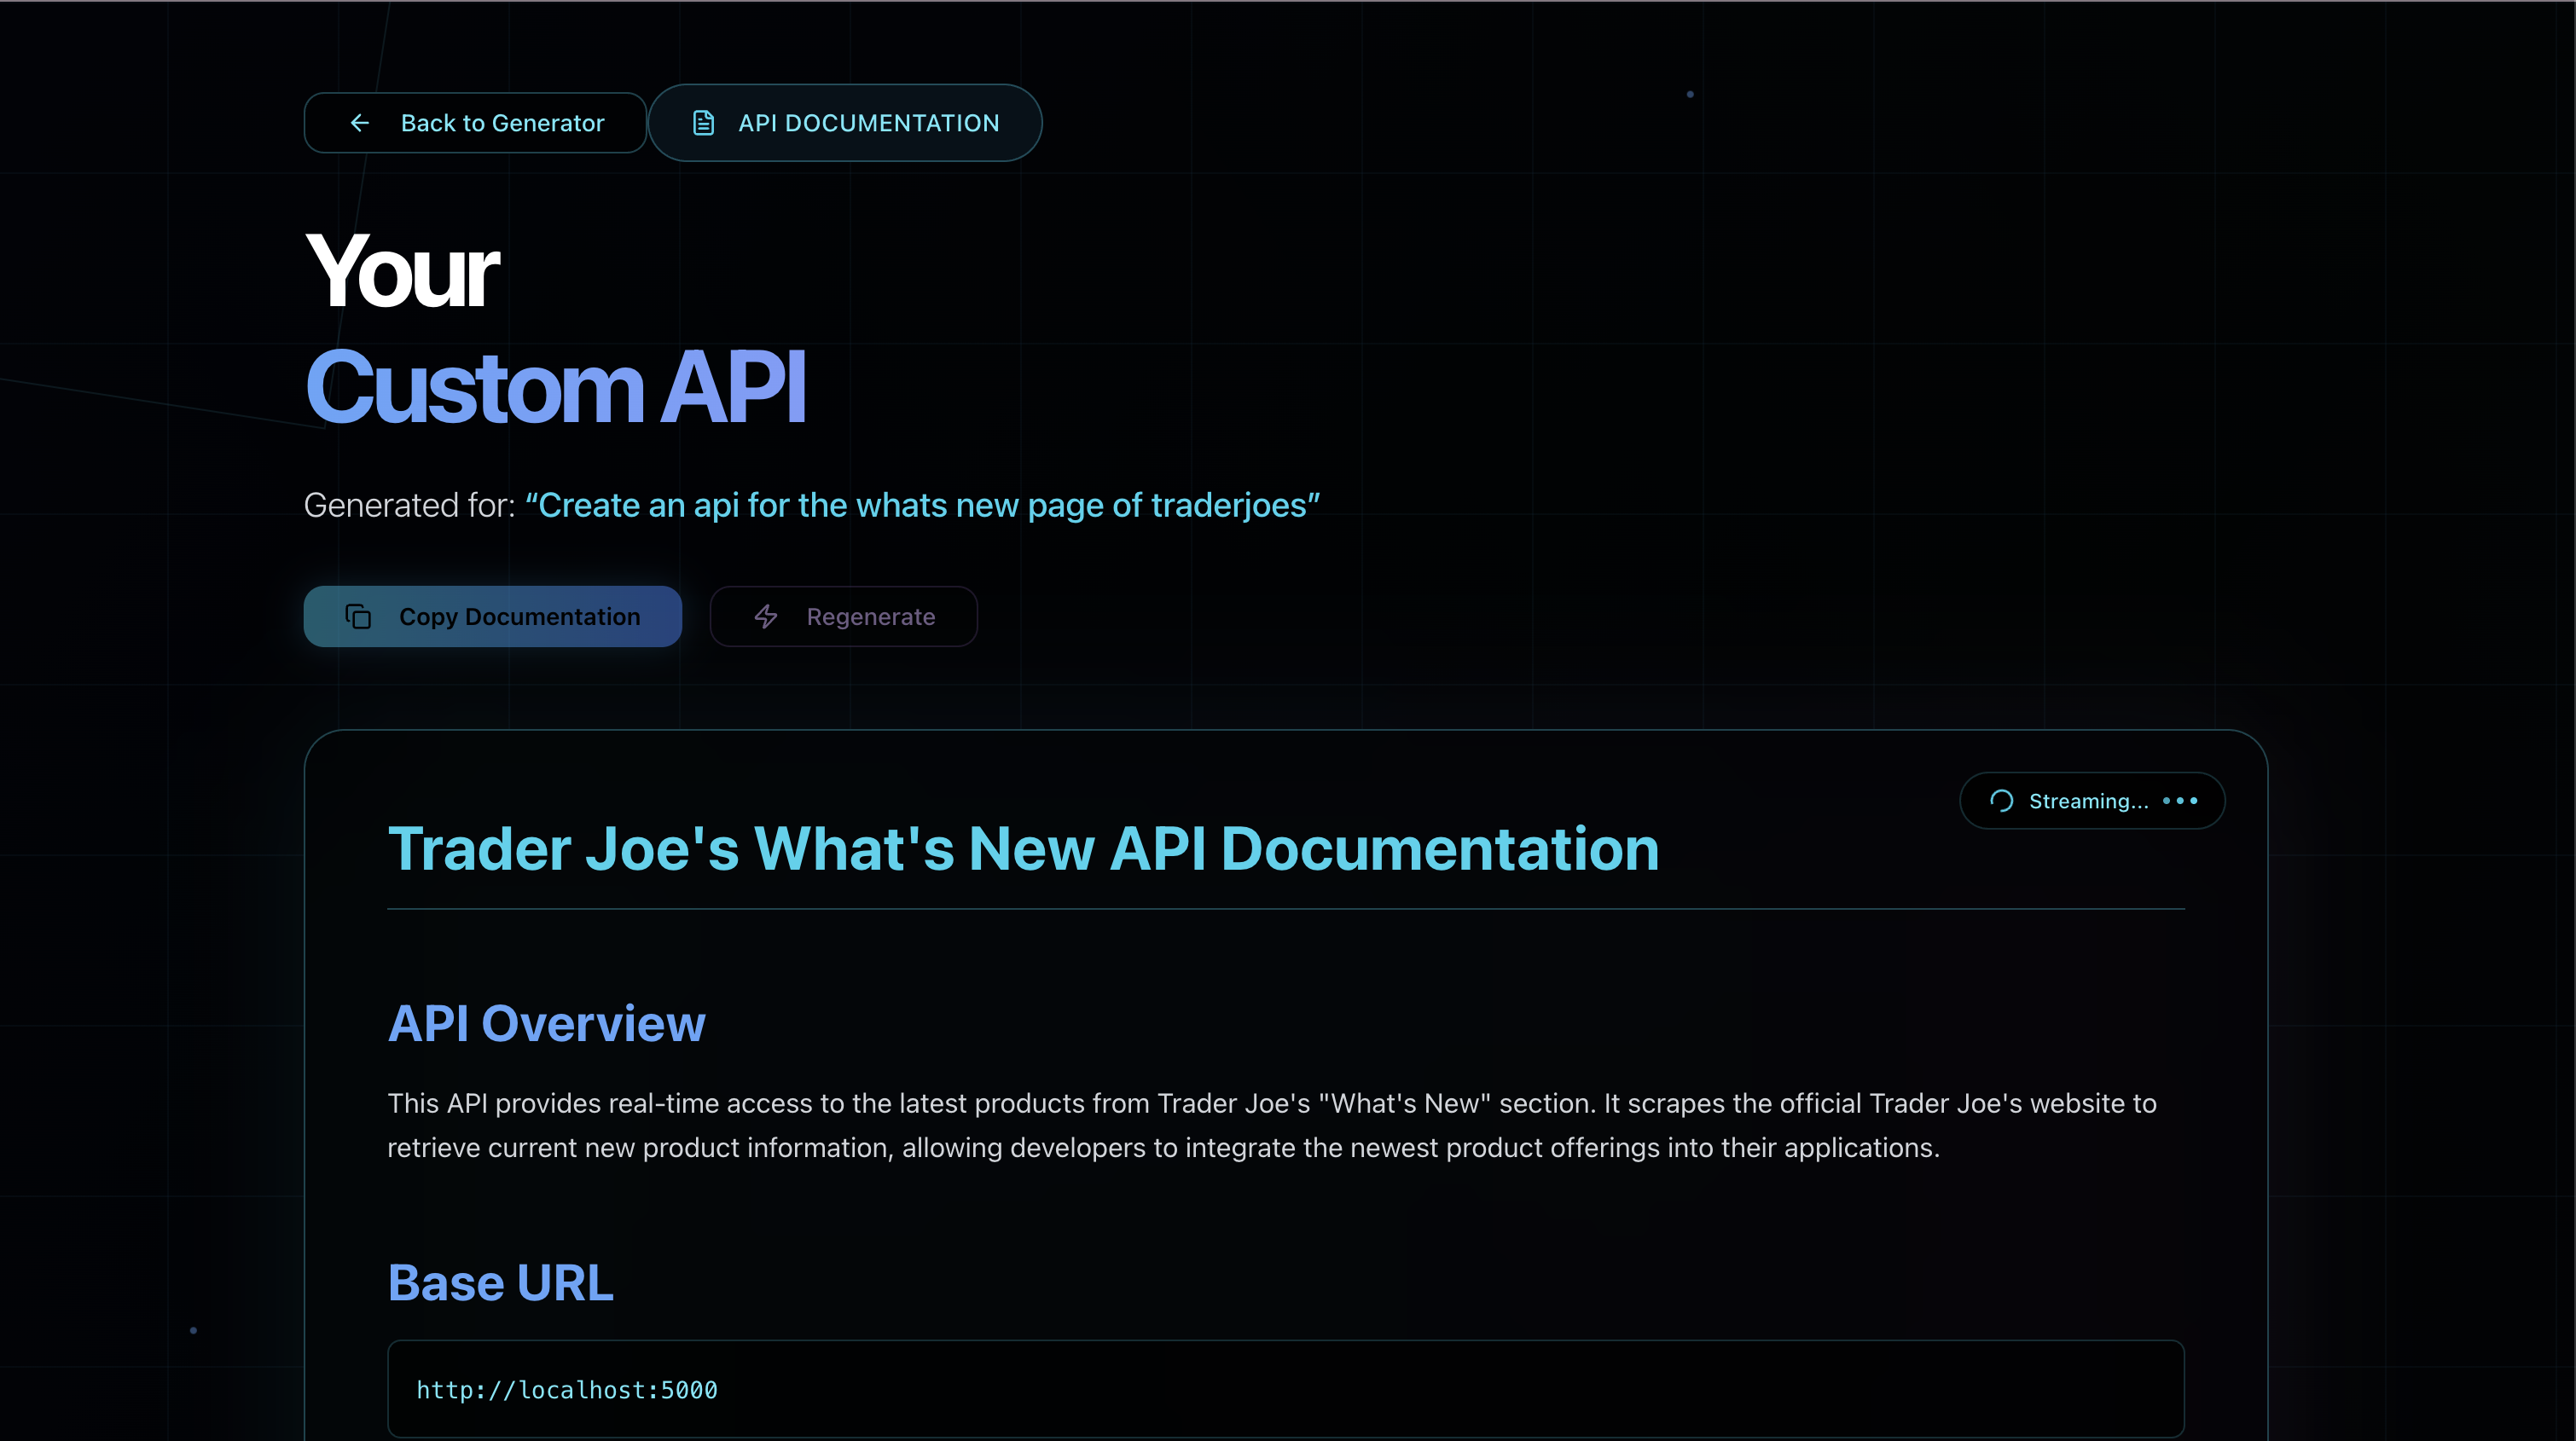Click the white "Your" title text
2576x1441 pixels.
pyautogui.click(x=401, y=272)
